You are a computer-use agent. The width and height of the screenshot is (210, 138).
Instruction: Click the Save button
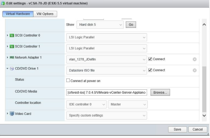[x=177, y=130]
